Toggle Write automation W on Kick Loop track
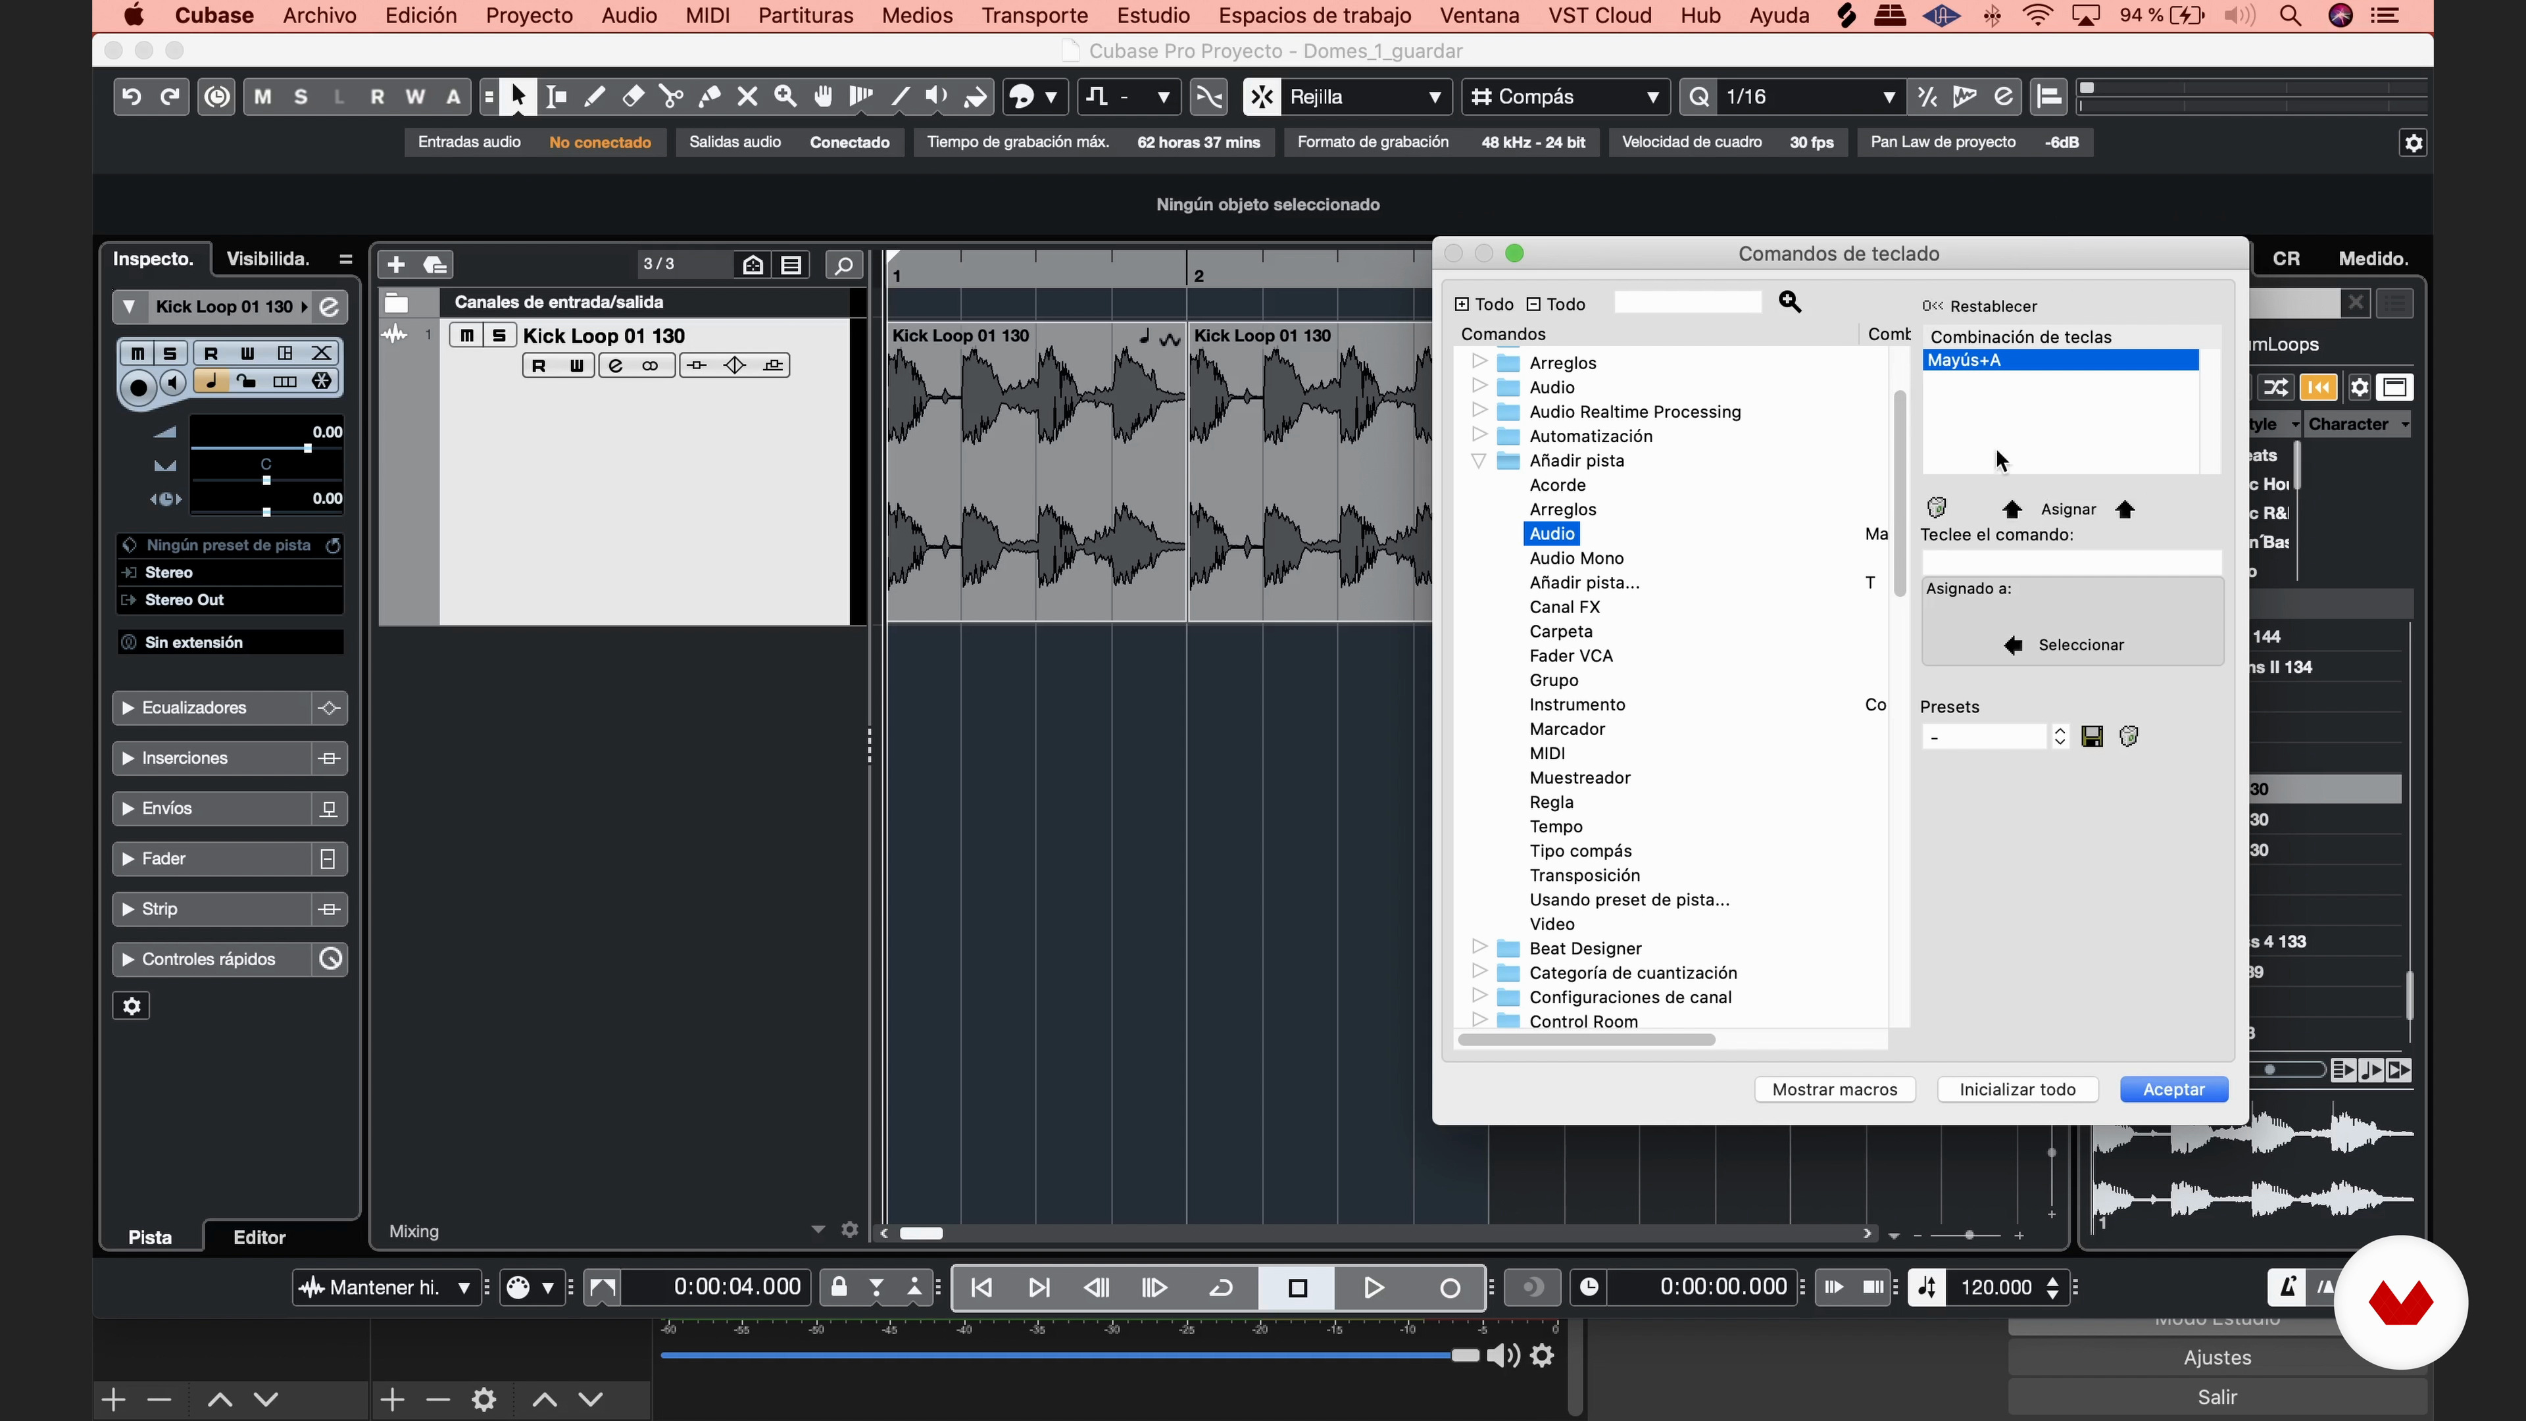The width and height of the screenshot is (2526, 1421). (x=577, y=365)
